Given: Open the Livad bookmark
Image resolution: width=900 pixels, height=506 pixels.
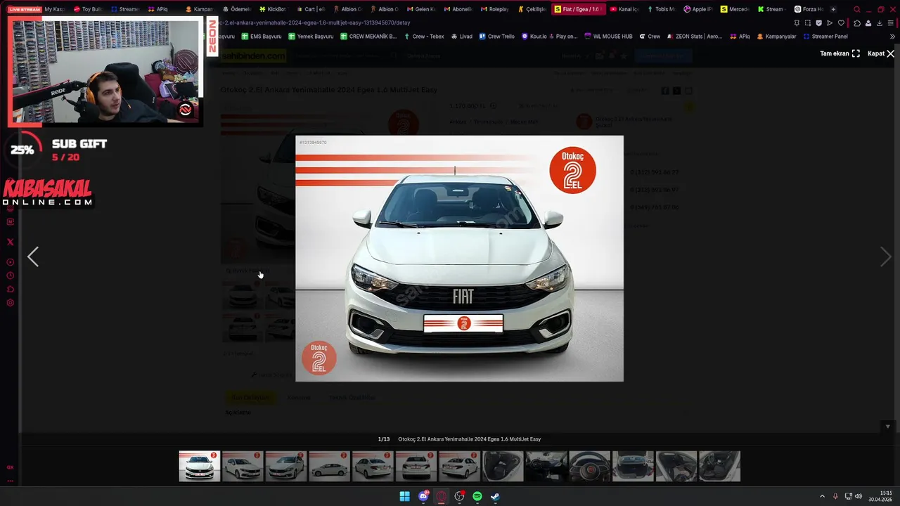Looking at the screenshot, I should [x=461, y=37].
